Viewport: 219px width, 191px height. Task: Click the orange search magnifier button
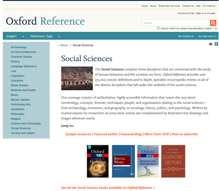pyautogui.click(x=213, y=23)
